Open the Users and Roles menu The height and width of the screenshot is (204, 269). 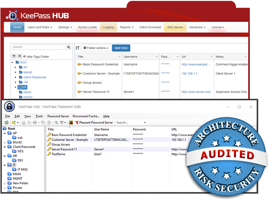pyautogui.click(x=40, y=27)
